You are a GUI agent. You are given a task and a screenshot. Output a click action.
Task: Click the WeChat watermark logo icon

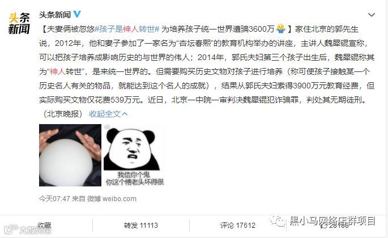click(278, 220)
